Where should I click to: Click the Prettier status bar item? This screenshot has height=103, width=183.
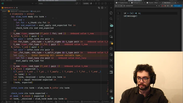click(105, 101)
